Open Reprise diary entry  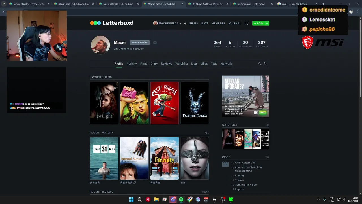pos(240,189)
